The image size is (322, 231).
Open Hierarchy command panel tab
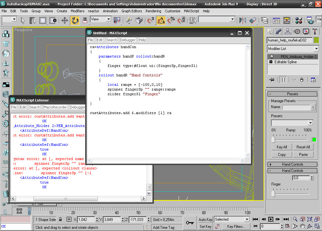tap(288, 31)
